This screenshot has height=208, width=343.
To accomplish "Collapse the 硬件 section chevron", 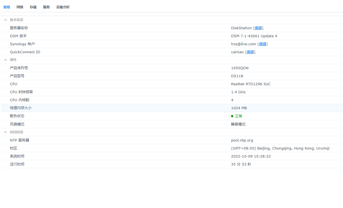I will [6, 60].
